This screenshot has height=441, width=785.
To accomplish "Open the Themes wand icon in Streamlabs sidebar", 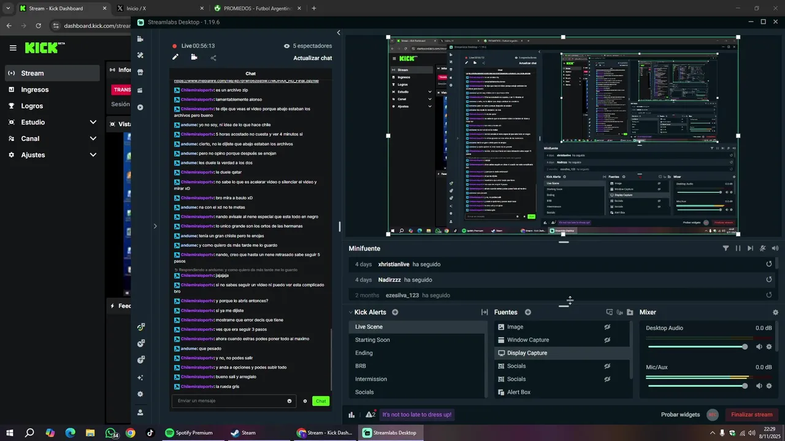I will 140,55.
